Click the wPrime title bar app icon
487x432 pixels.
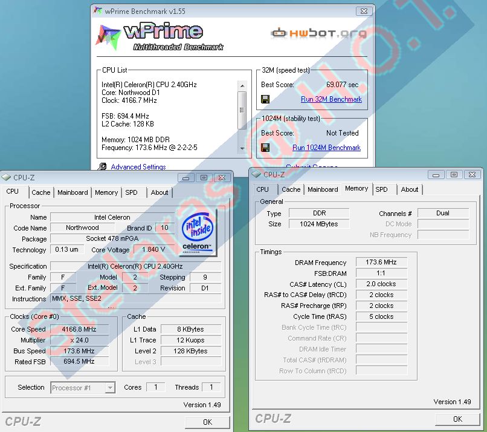(x=97, y=11)
